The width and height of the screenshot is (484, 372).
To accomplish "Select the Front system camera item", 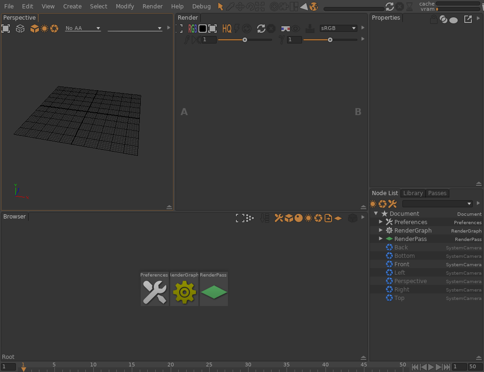I will (401, 264).
